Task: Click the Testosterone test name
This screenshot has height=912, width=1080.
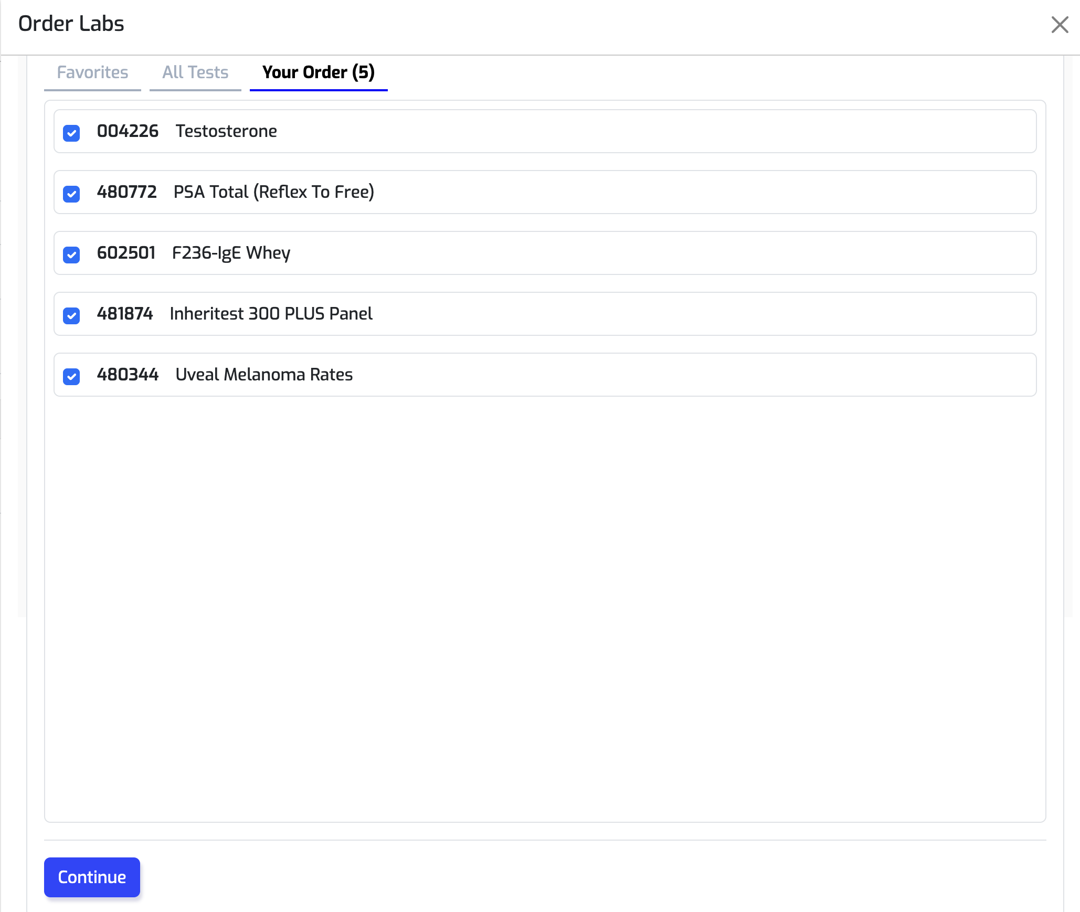Action: [x=226, y=131]
